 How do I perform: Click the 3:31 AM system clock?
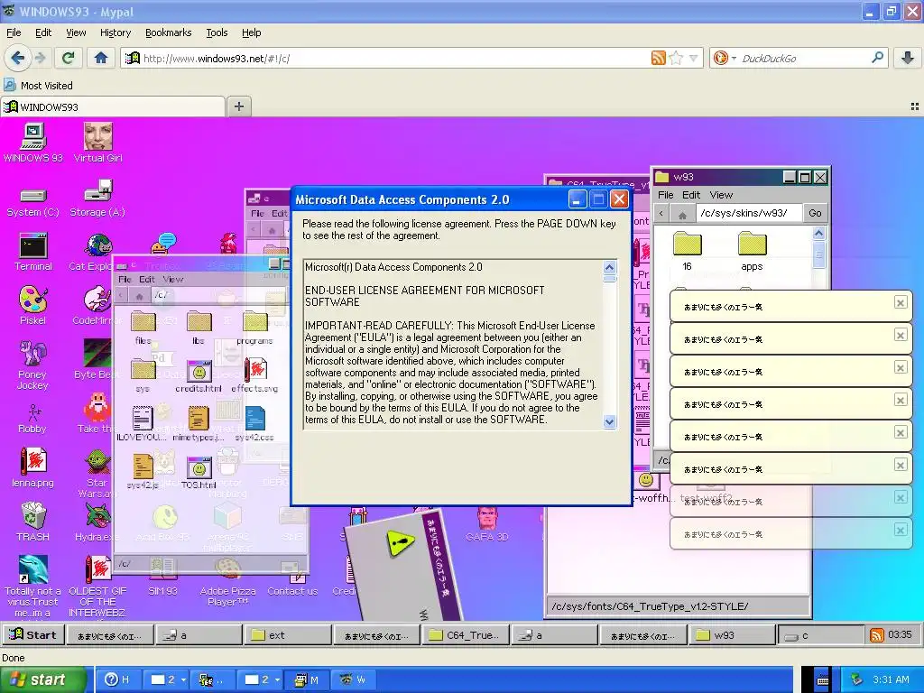coord(891,679)
